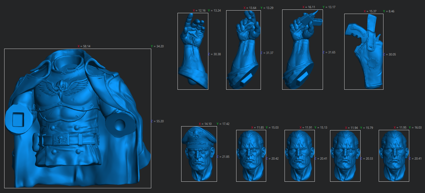
Task: Click the Y = 34.20 dimension label
Action: tap(157, 46)
